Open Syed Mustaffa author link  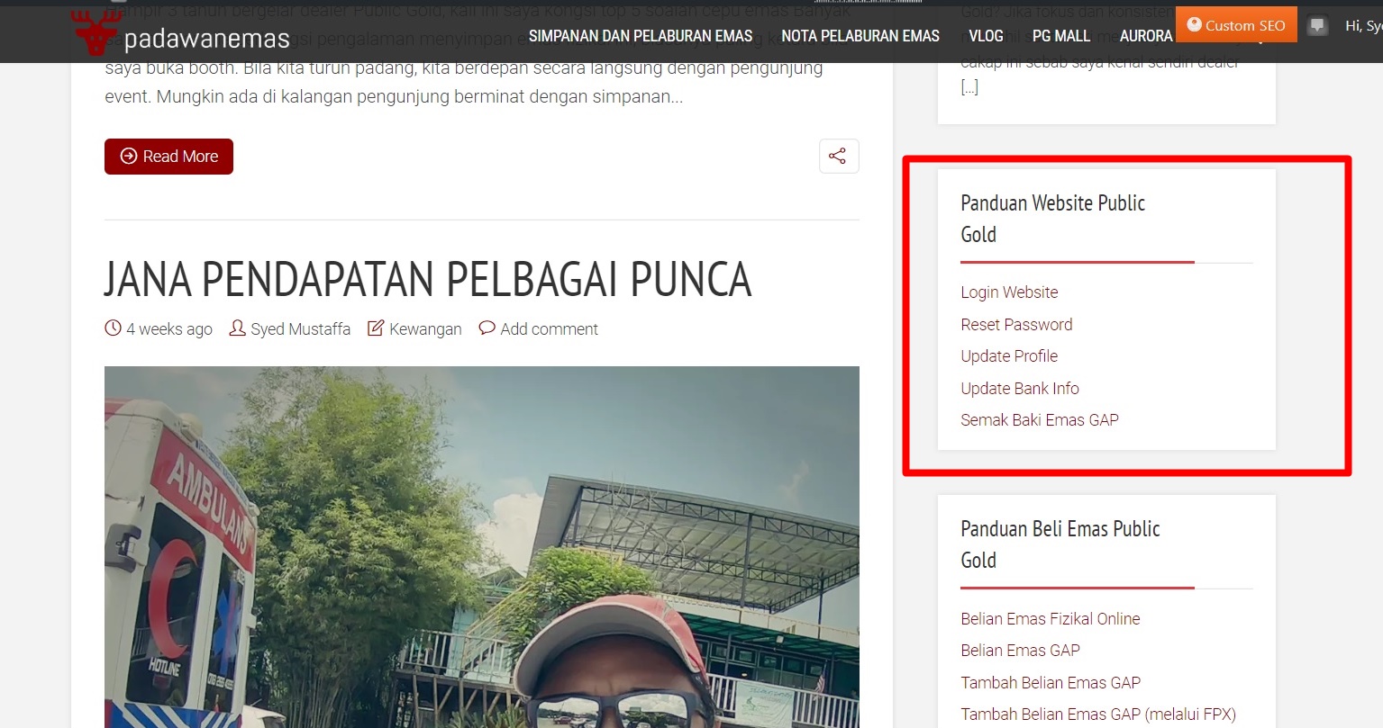click(x=300, y=329)
